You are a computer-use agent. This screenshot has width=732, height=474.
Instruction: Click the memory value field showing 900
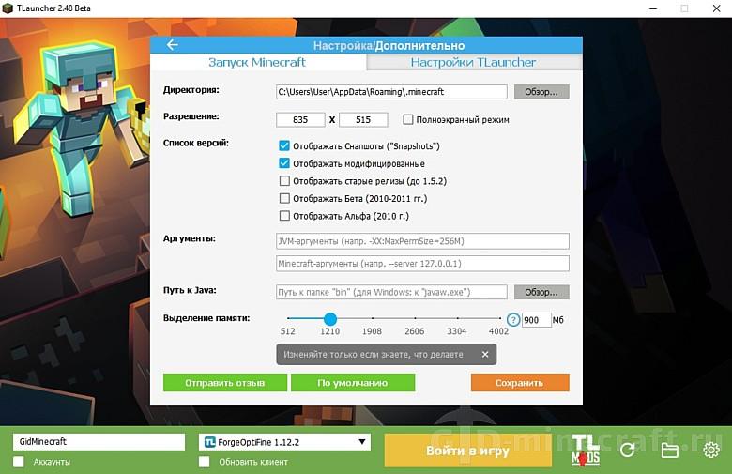(x=536, y=320)
